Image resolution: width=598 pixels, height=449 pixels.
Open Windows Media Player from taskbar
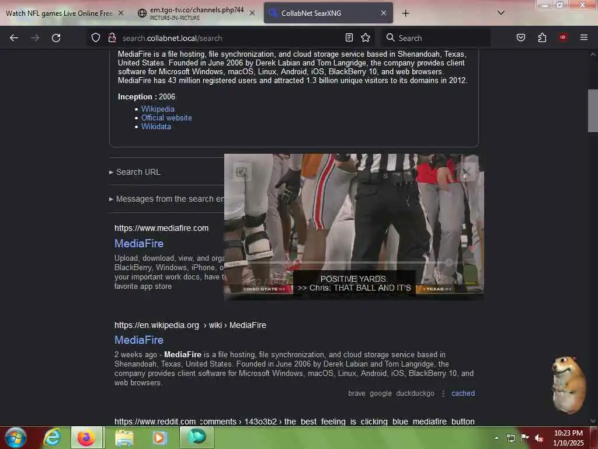pos(159,437)
